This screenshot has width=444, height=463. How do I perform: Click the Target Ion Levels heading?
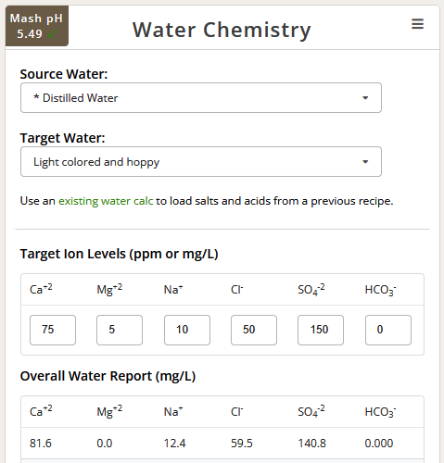[x=120, y=254]
